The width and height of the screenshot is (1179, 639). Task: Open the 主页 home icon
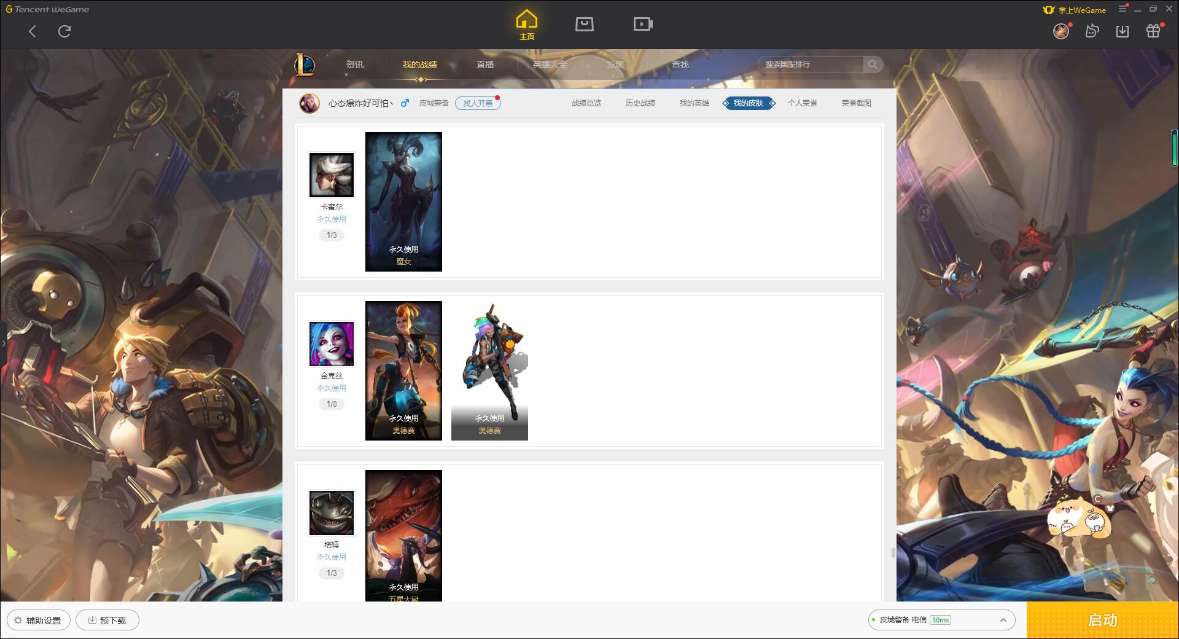(527, 25)
